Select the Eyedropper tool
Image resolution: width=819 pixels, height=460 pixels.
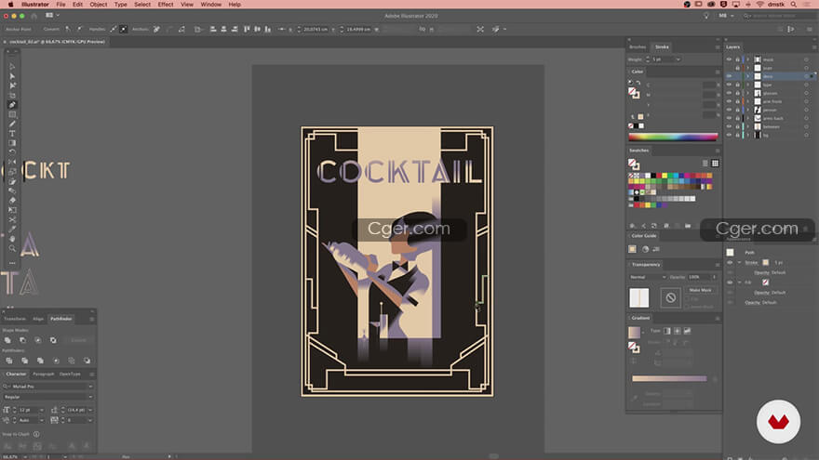(12, 229)
